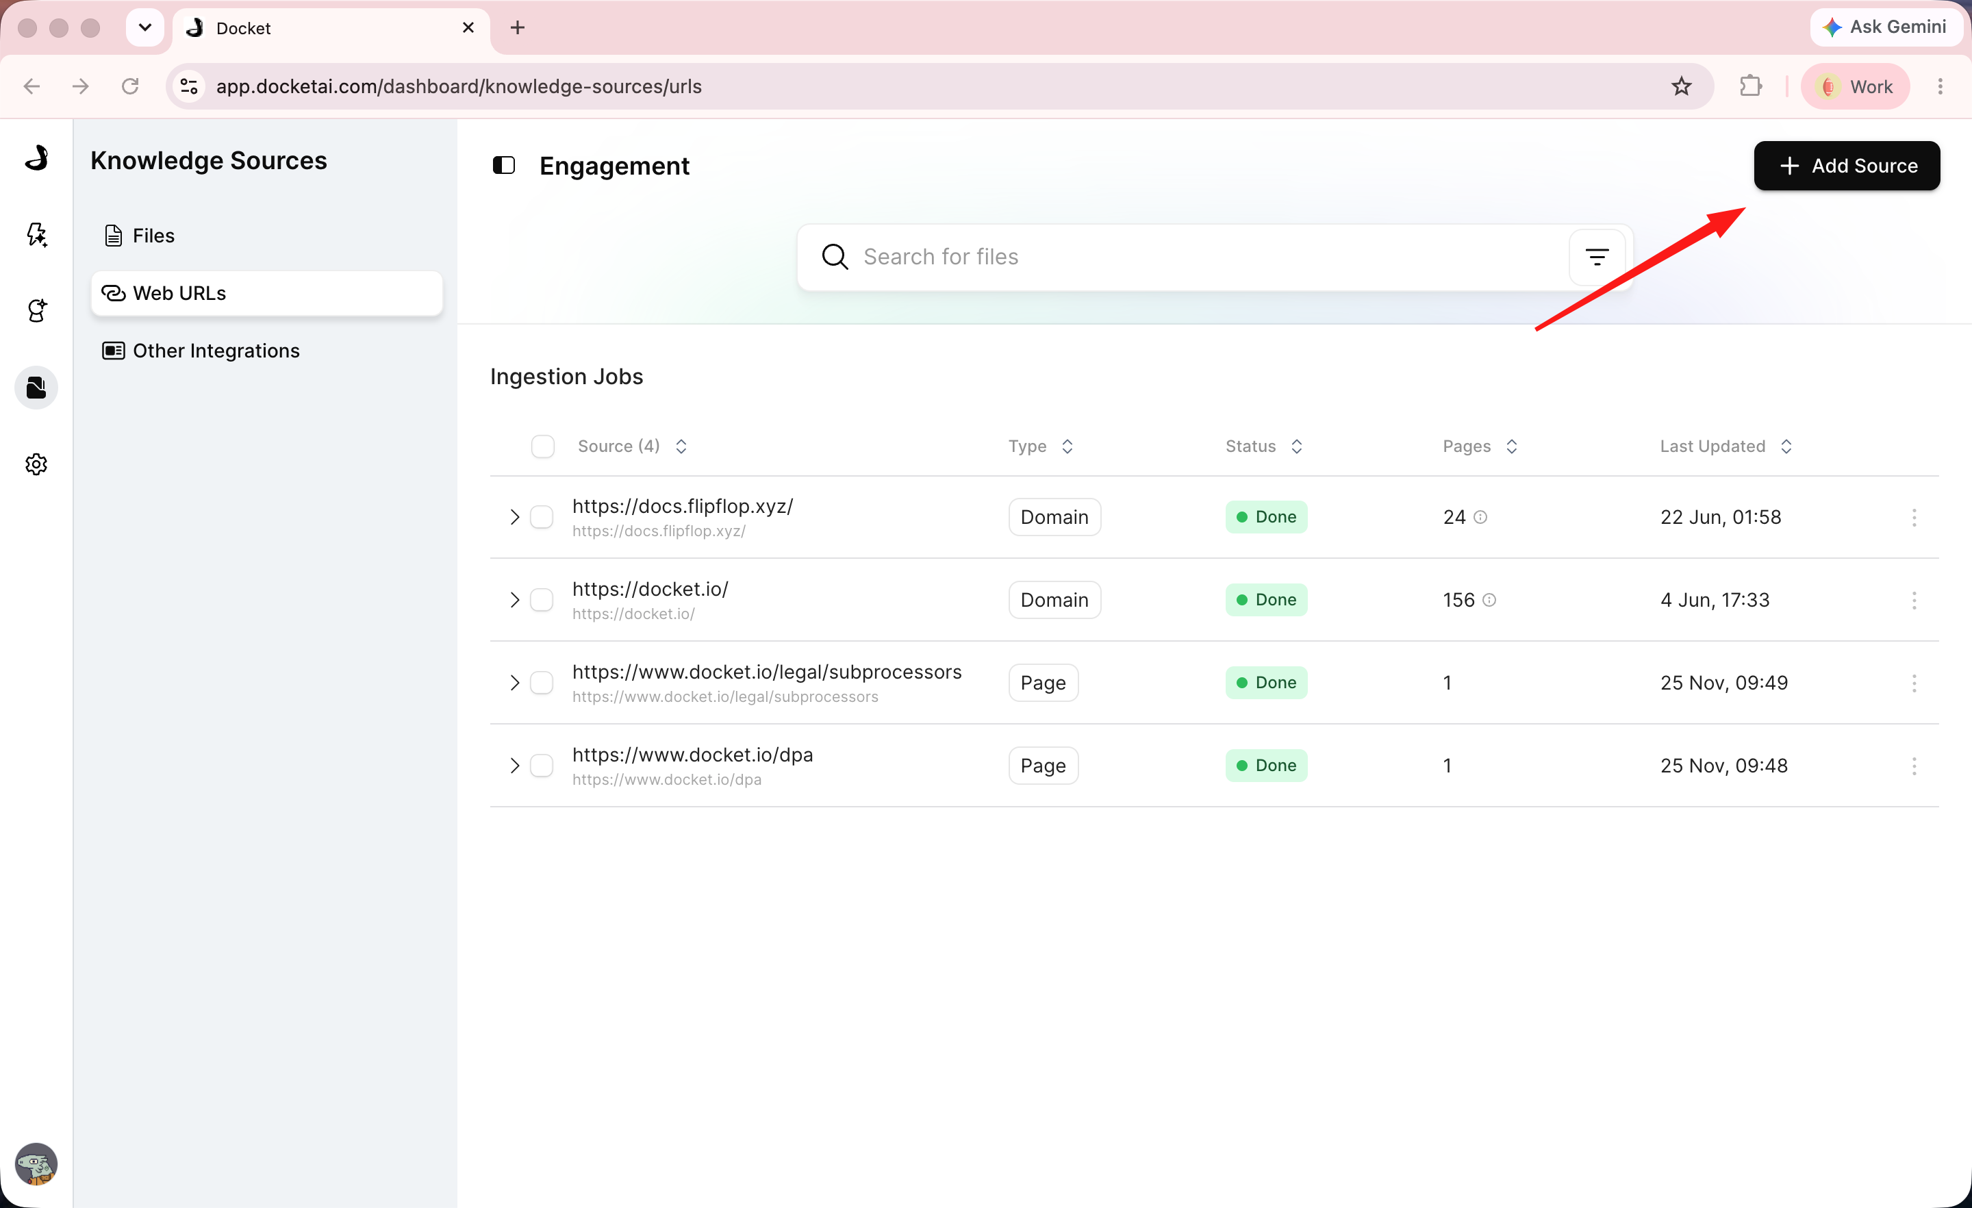Open the tab search dropdown in the tab strip
The image size is (1972, 1208).
click(145, 28)
